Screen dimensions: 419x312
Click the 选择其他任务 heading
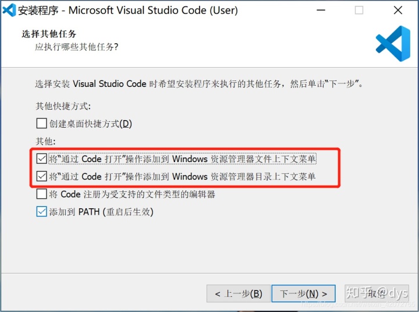[x=49, y=34]
